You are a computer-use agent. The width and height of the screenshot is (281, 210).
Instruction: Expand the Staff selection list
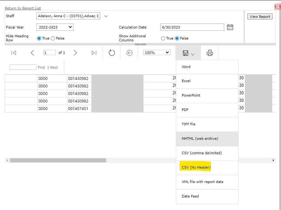pyautogui.click(x=106, y=16)
